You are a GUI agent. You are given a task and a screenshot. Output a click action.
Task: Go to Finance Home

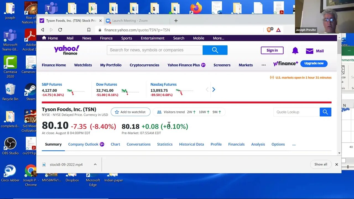[54, 65]
